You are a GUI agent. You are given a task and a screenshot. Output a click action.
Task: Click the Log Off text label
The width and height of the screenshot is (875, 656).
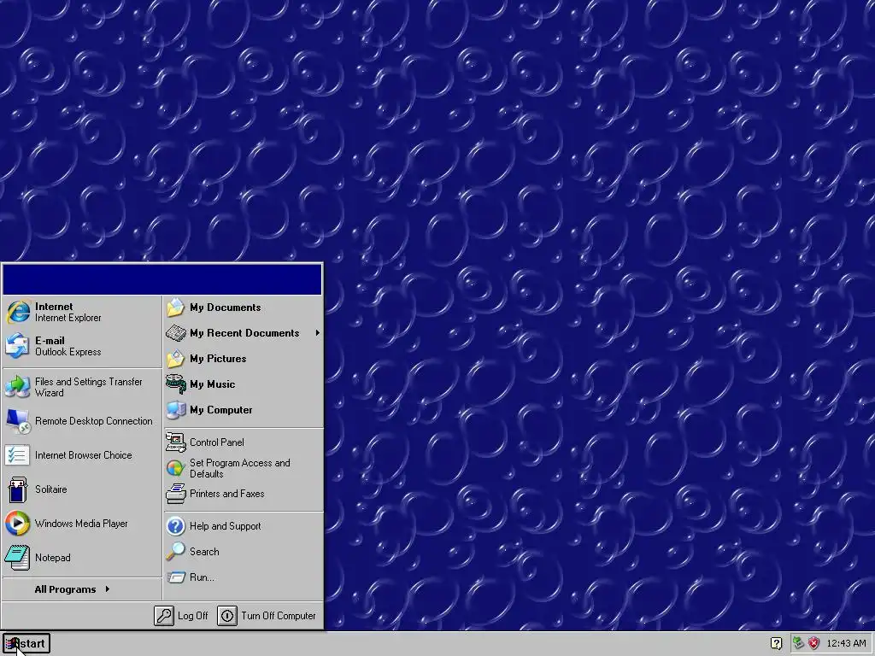coord(192,616)
